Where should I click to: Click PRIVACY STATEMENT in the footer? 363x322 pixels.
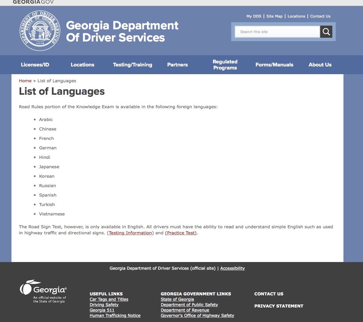coord(279,306)
